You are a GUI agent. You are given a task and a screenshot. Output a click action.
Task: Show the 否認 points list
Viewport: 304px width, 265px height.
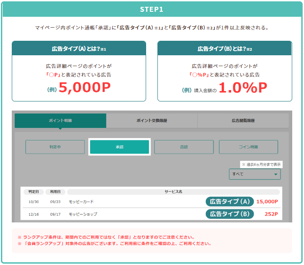pos(184,147)
